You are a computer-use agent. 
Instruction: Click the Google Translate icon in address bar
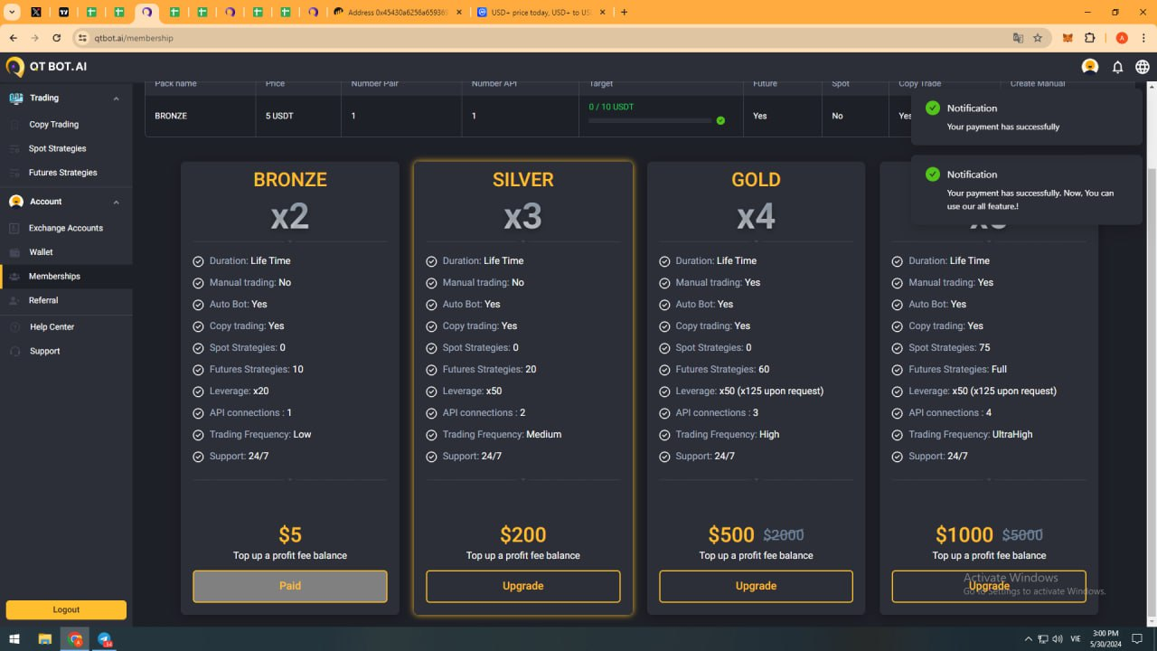coord(1019,38)
